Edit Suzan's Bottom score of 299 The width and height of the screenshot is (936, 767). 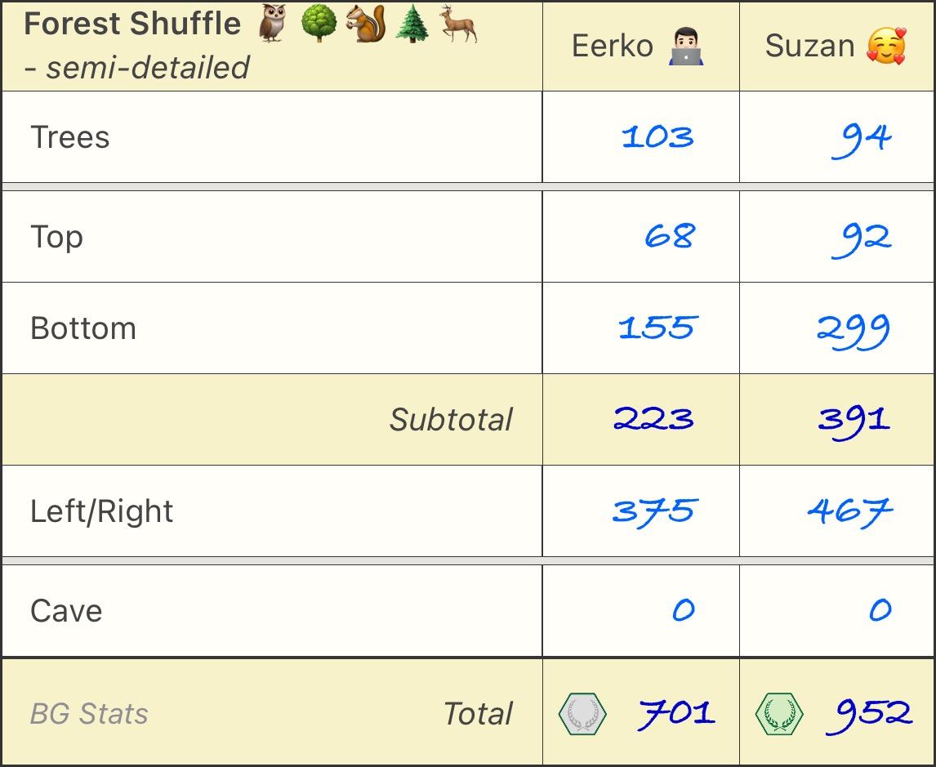[854, 330]
